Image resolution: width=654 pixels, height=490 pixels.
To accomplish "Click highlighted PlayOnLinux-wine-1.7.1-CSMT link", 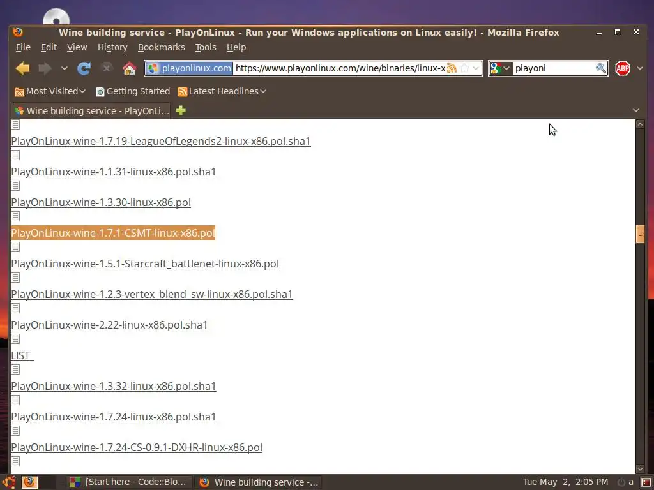I will pos(113,233).
